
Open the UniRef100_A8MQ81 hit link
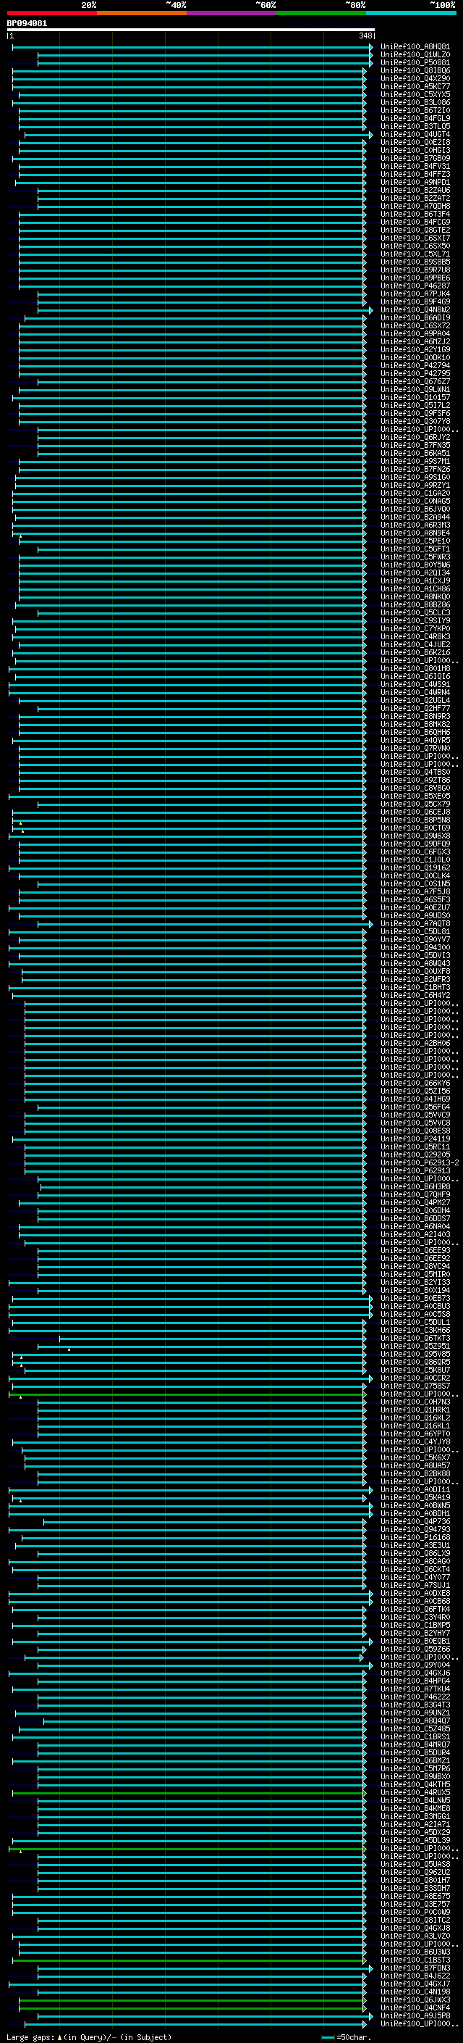(x=415, y=47)
